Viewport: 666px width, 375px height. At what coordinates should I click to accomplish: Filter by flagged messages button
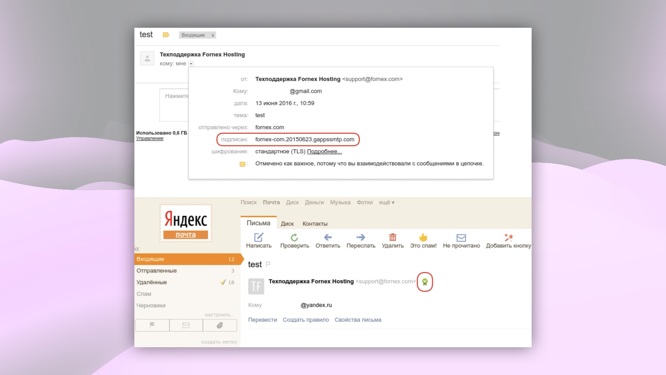point(152,325)
